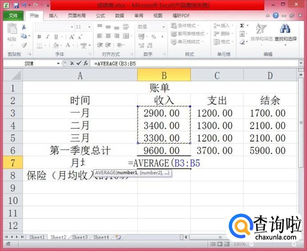Expand the Name Box dropdown showing SUM
This screenshot has width=307, height=251.
click(59, 64)
